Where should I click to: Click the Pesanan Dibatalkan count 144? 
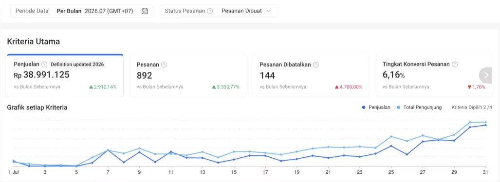coord(267,75)
